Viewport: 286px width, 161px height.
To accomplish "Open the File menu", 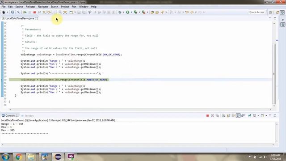I will [4, 7].
